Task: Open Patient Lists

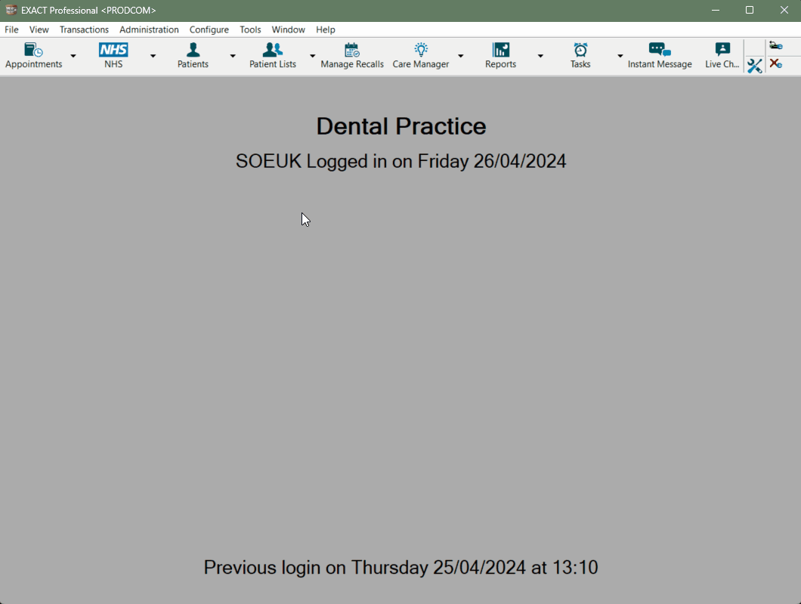Action: (x=272, y=54)
